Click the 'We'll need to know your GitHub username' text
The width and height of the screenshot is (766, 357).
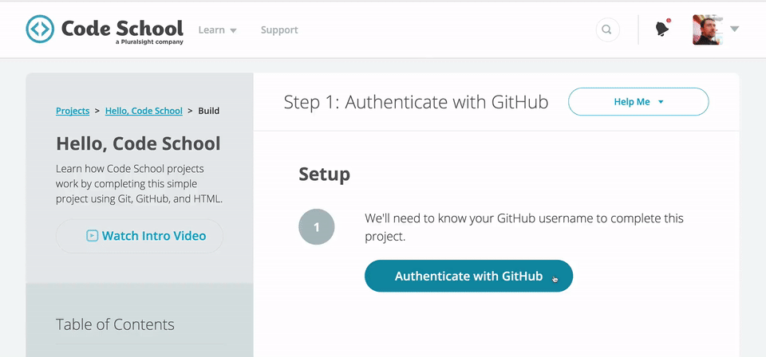point(524,227)
